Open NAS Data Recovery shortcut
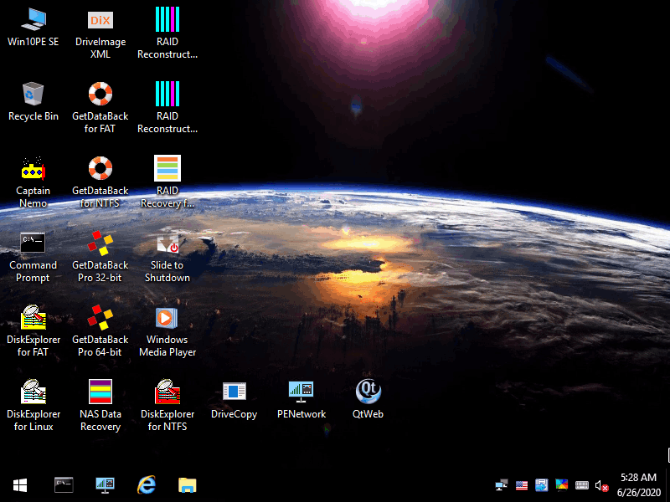 point(100,392)
